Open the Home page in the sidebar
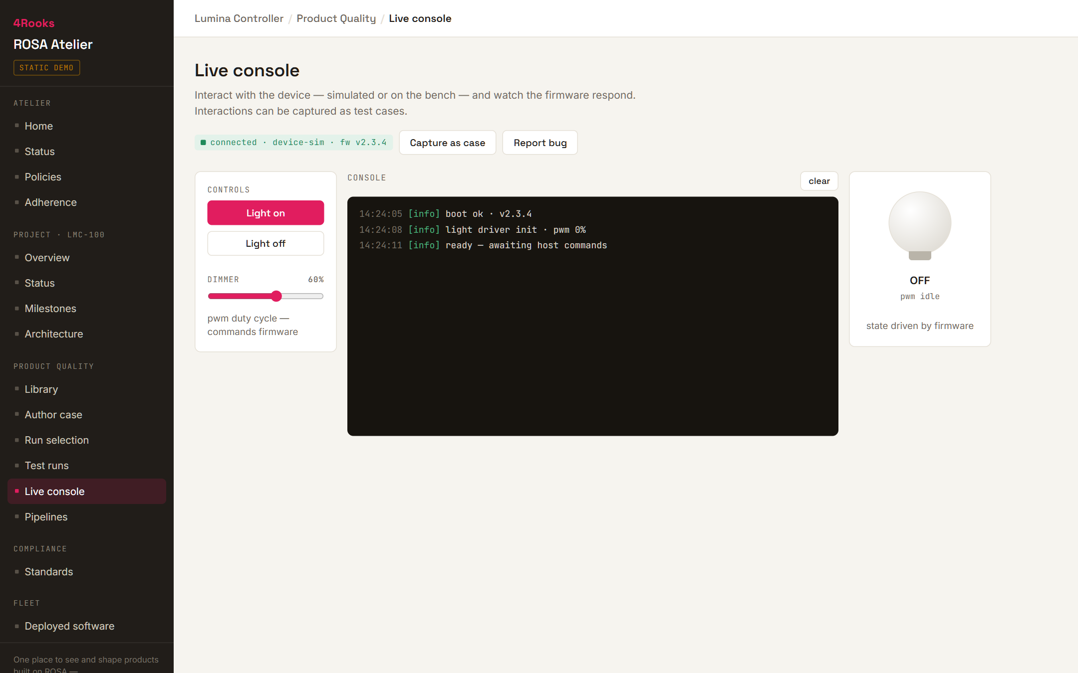 pos(87,126)
